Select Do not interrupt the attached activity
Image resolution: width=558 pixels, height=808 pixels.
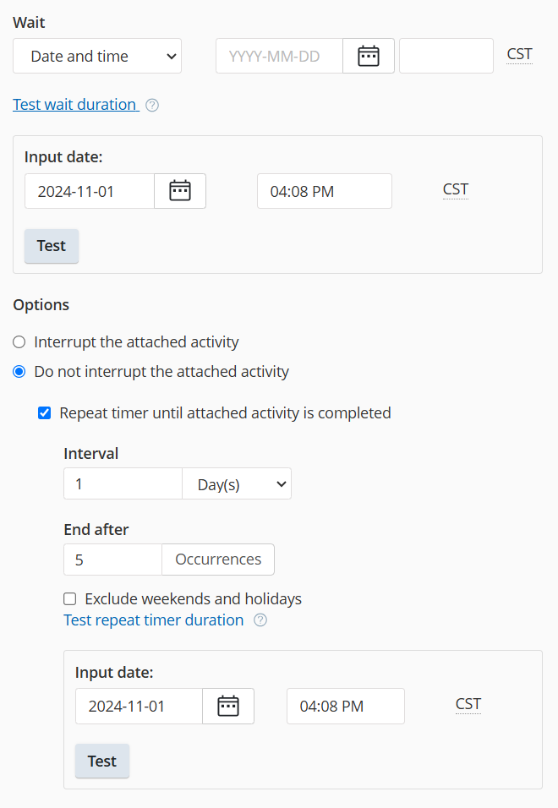[x=19, y=372]
